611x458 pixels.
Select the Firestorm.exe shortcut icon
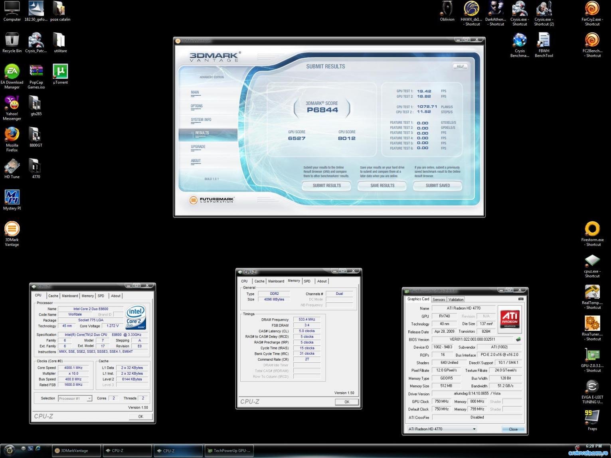[x=592, y=234]
